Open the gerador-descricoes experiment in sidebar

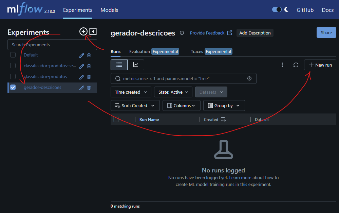[x=42, y=88]
